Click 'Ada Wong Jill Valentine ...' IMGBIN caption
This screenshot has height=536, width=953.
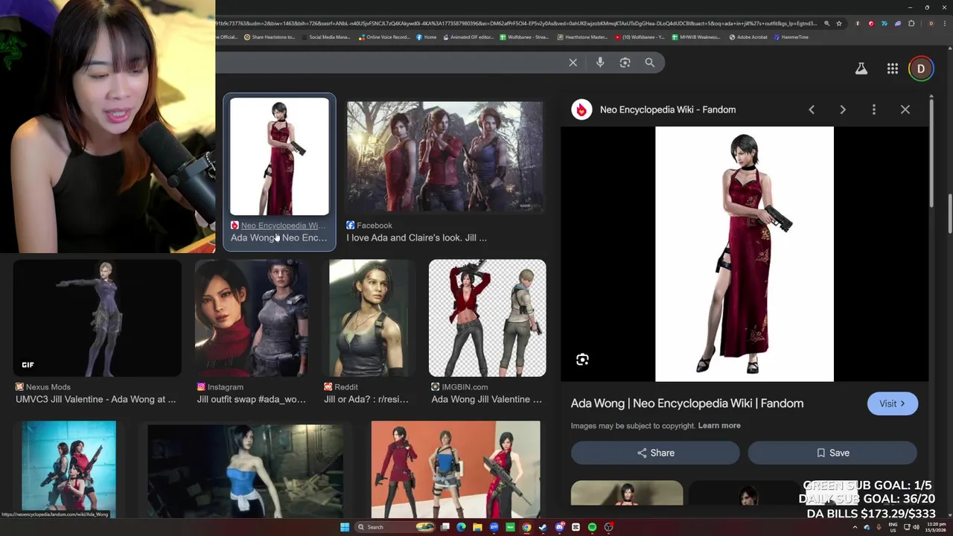pyautogui.click(x=487, y=399)
